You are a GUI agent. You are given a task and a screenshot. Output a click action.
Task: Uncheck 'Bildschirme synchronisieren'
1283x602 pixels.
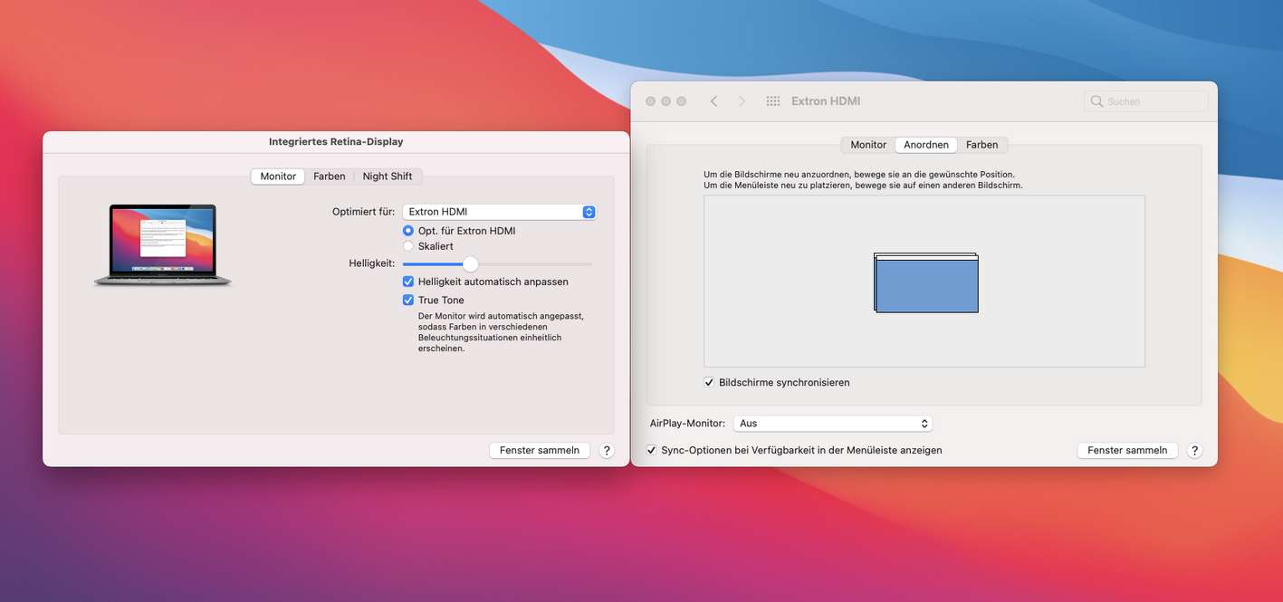709,383
